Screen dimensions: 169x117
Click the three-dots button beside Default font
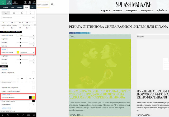click(35, 25)
